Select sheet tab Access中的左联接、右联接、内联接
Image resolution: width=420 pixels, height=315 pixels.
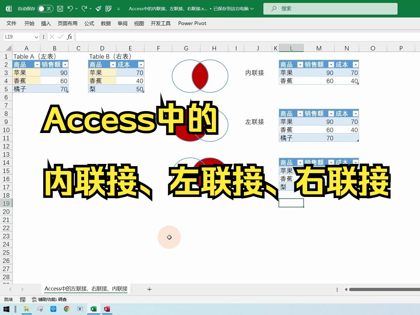[x=86, y=289]
